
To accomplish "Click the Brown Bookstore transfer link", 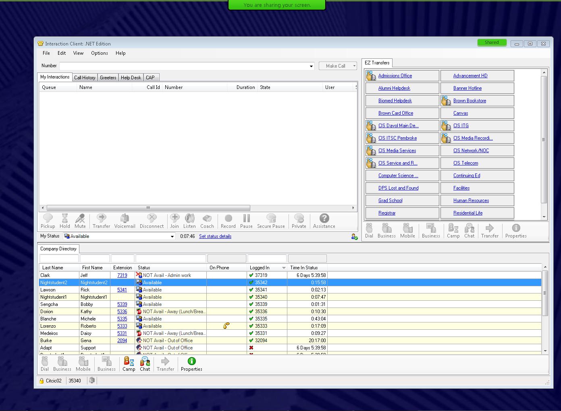I will click(x=470, y=101).
